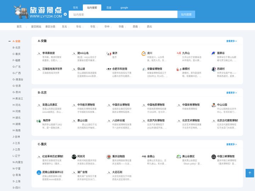Open the 提交网站 navigation link
The height and width of the screenshot is (191, 255).
(36, 27)
